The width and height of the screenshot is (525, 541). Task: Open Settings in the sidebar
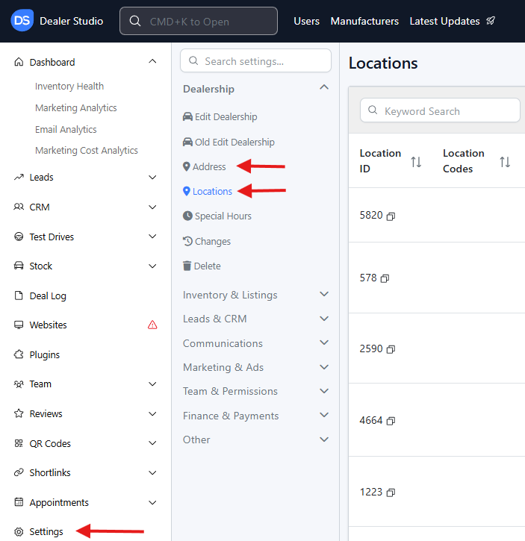click(46, 531)
